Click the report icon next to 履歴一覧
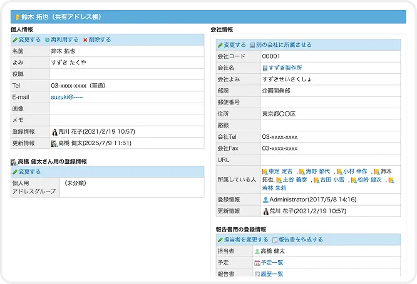 (x=257, y=274)
